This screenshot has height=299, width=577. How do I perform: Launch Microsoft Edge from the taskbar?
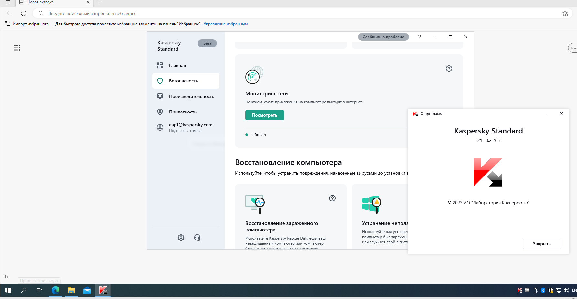[x=56, y=290]
